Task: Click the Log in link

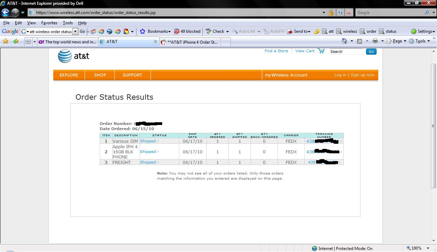Action: [340, 75]
